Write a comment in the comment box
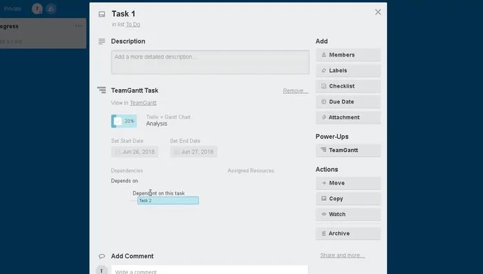This screenshot has width=483, height=274. (209, 270)
